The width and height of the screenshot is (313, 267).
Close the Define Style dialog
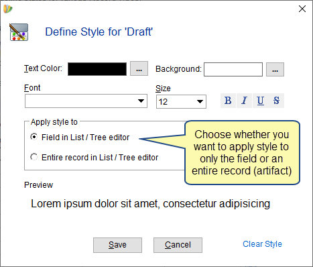302,9
